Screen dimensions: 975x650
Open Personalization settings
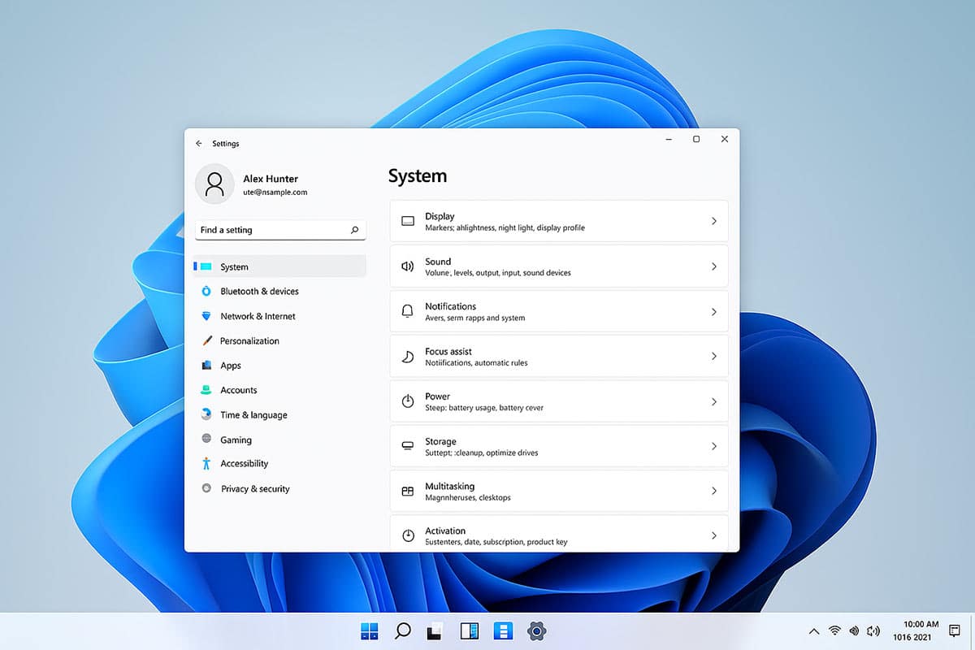coord(249,341)
